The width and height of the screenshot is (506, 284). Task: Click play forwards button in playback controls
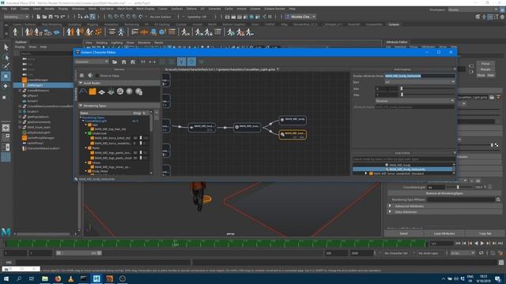pyautogui.click(x=482, y=244)
